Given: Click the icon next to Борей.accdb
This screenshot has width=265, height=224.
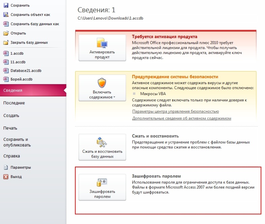Looking at the screenshot, I should (6, 79).
